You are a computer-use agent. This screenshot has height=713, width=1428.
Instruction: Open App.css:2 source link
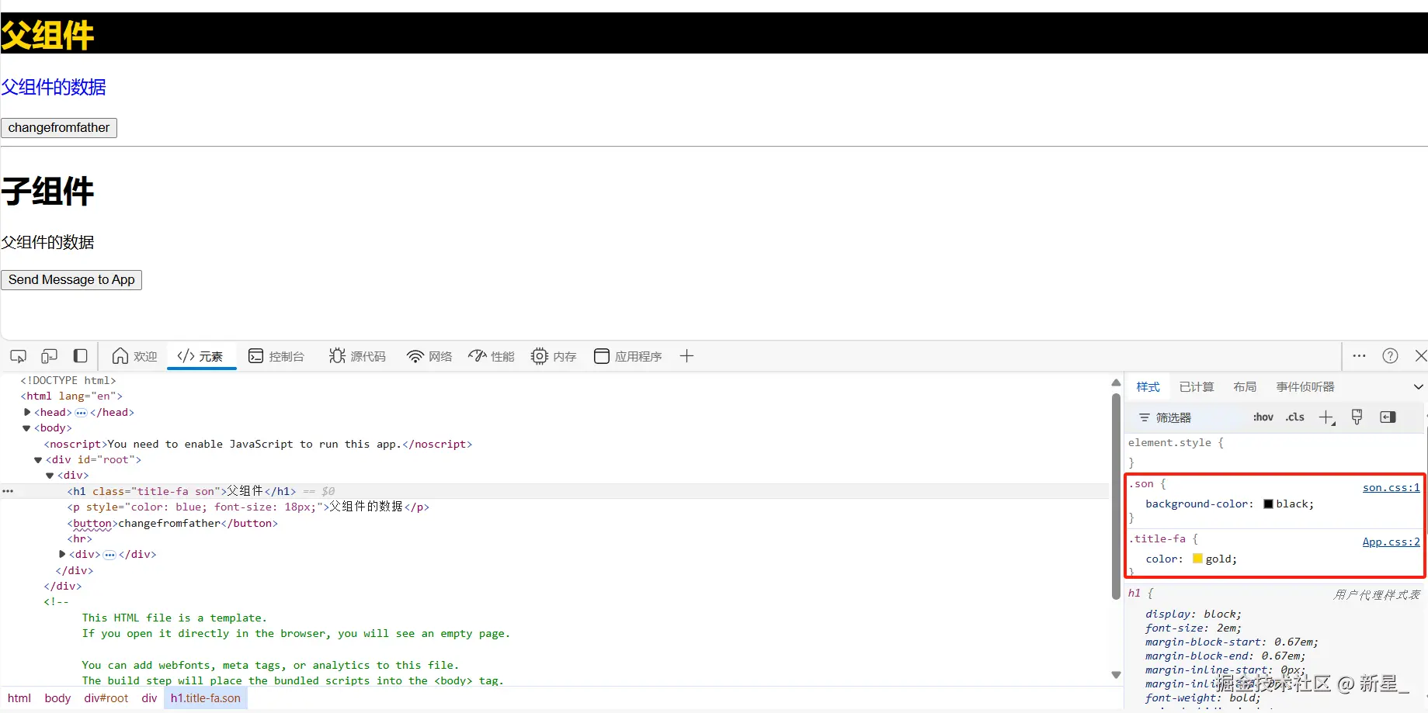pyautogui.click(x=1391, y=542)
